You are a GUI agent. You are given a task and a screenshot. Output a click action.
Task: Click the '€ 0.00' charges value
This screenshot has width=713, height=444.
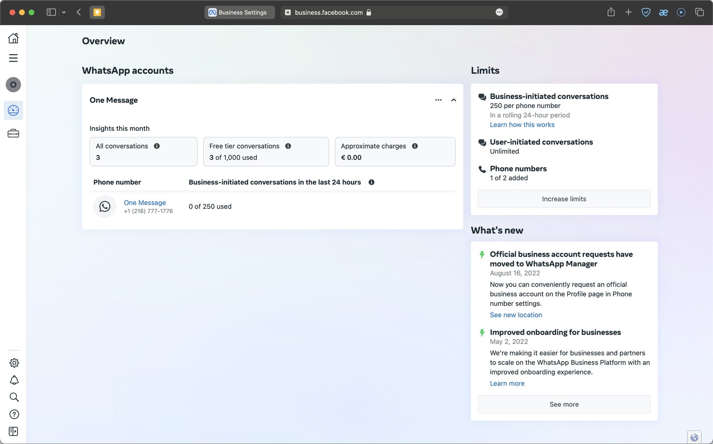[351, 157]
